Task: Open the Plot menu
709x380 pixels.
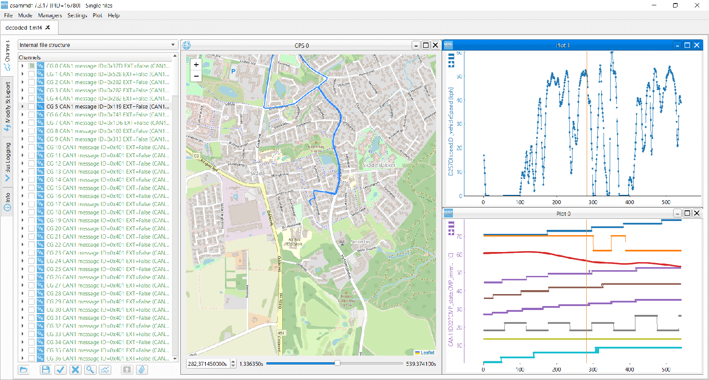Action: (x=97, y=15)
